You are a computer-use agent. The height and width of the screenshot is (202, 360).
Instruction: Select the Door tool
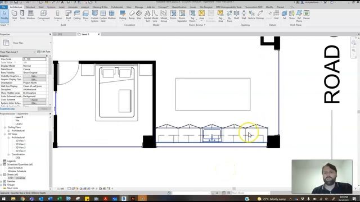click(x=22, y=15)
